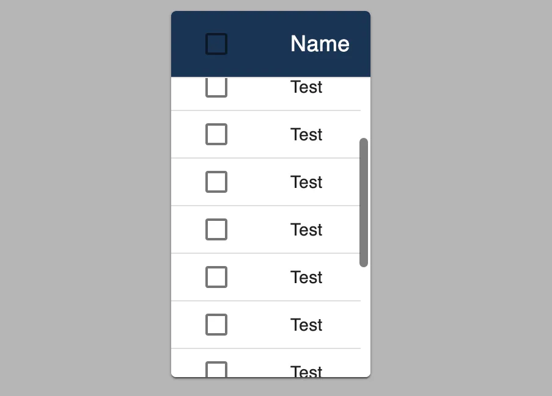Click the cut-off Test text in the bottom row
This screenshot has width=552, height=396.
click(306, 371)
